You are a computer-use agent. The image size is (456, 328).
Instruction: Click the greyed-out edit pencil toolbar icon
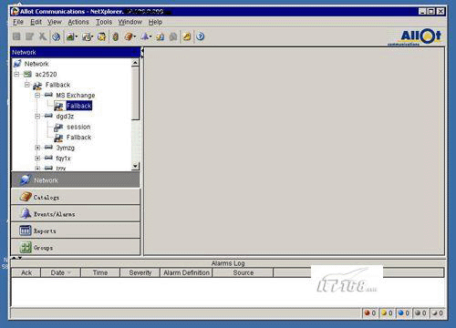(29, 36)
